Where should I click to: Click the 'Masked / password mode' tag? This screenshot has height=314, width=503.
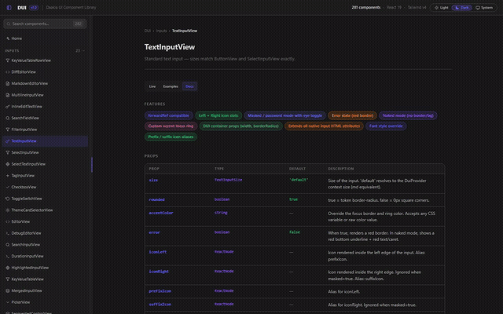coord(285,115)
